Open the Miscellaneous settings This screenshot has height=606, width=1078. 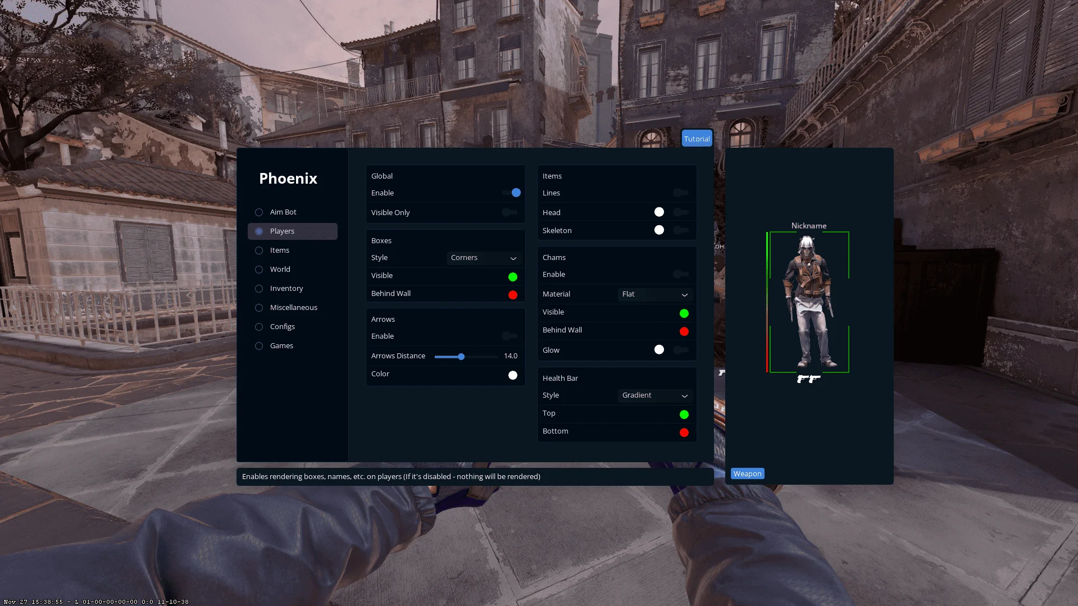293,307
